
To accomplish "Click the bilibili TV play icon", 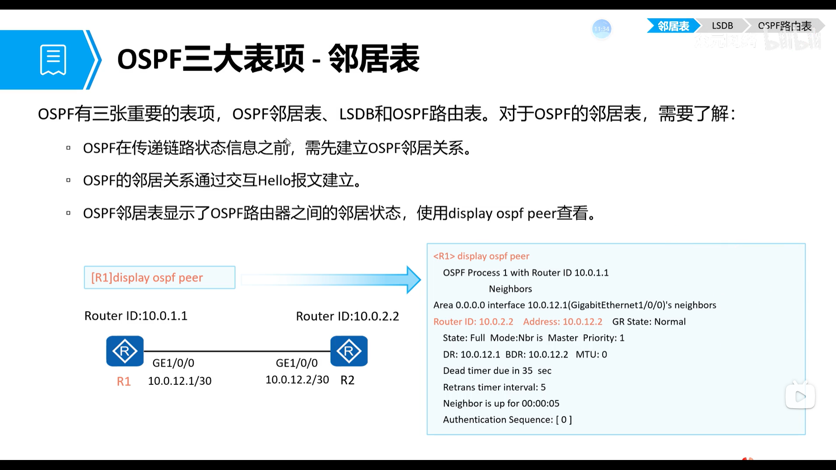I will point(800,396).
